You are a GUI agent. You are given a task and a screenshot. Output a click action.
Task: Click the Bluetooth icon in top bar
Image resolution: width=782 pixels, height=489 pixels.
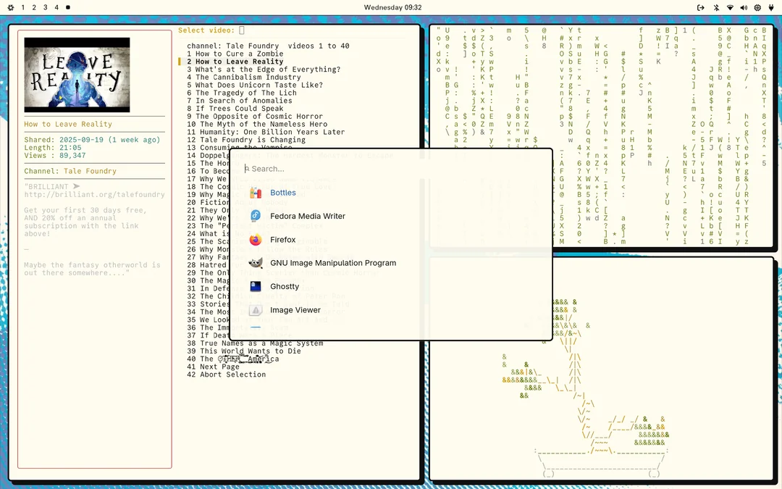pyautogui.click(x=716, y=7)
